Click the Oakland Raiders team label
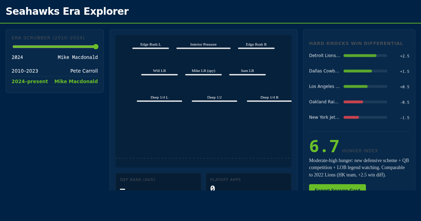Viewport: 421px width, 221px height. tap(324, 102)
